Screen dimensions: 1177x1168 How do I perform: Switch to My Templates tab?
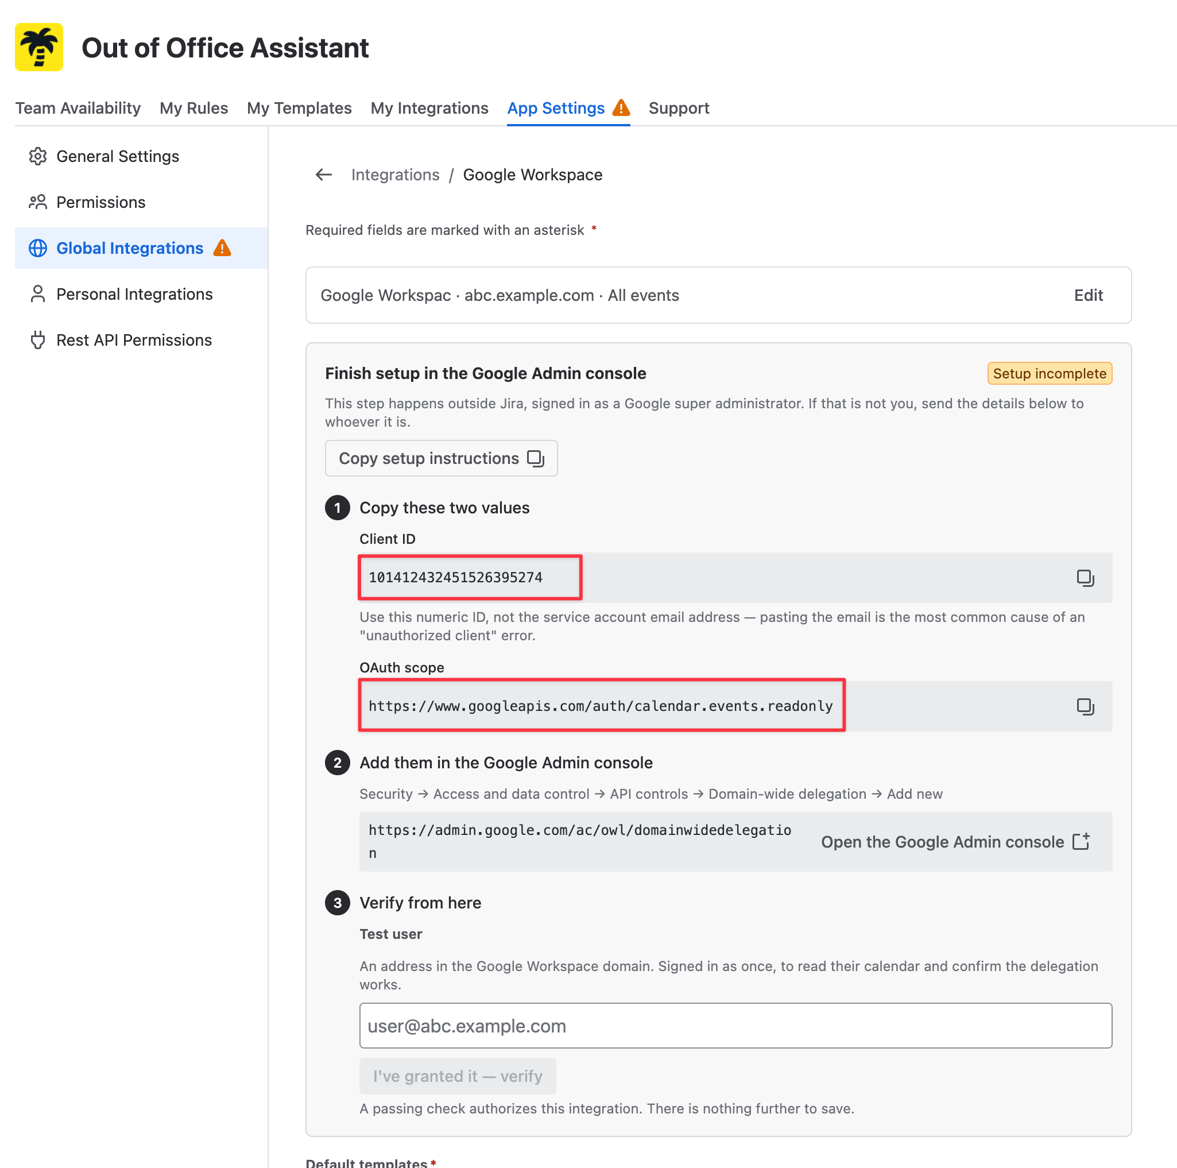(x=299, y=108)
